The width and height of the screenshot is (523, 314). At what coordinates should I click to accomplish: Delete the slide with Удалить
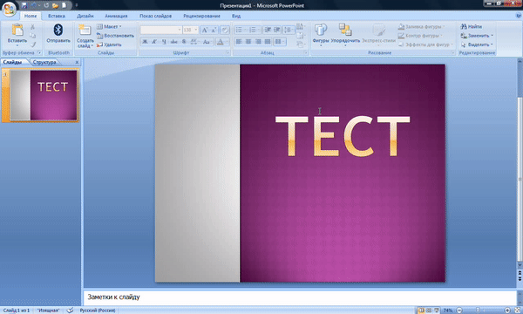[x=109, y=44]
